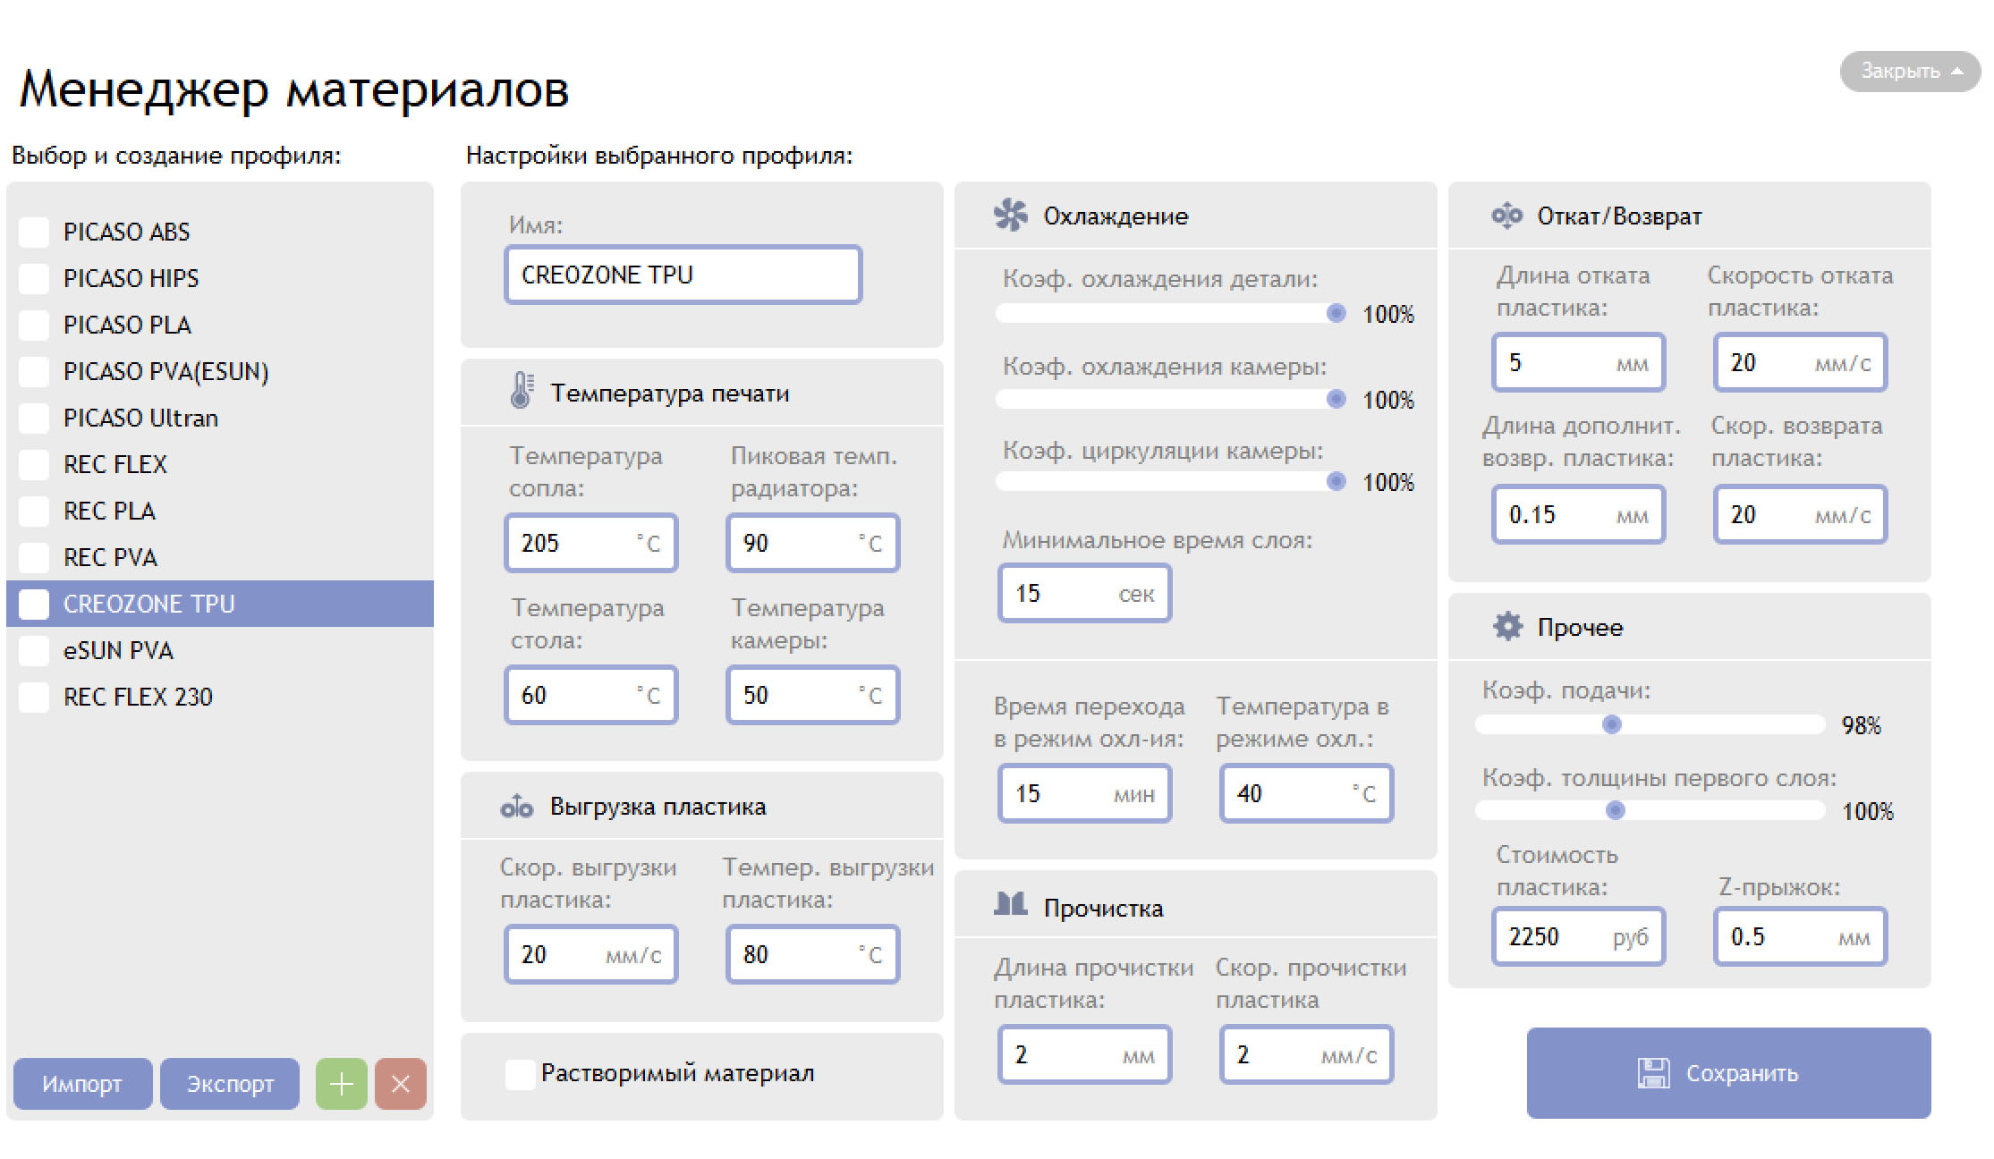The width and height of the screenshot is (1994, 1159).
Task: Edit cooling mode transition time field
Action: (1084, 793)
